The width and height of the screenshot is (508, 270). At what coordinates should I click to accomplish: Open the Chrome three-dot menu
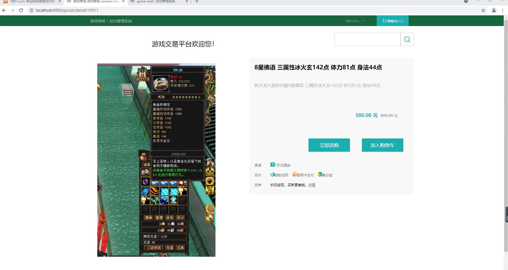(502, 10)
